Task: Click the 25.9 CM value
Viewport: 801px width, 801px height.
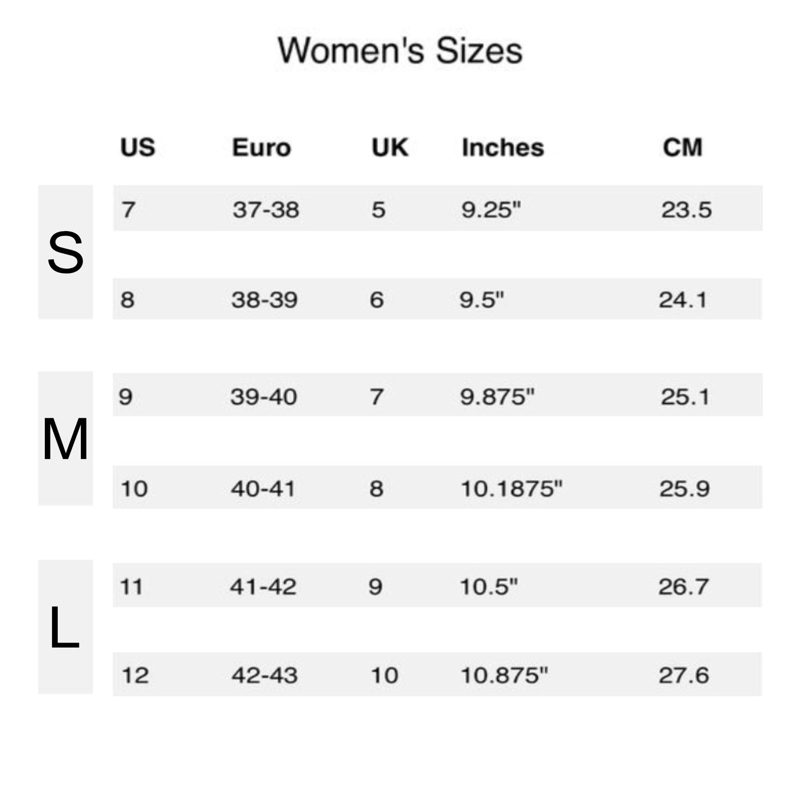Action: tap(684, 488)
